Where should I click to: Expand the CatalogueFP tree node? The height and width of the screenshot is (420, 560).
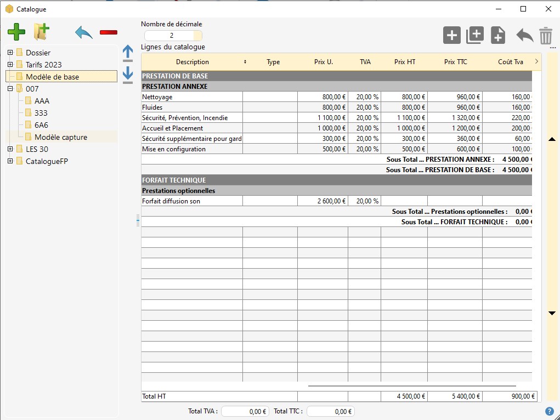click(10, 161)
